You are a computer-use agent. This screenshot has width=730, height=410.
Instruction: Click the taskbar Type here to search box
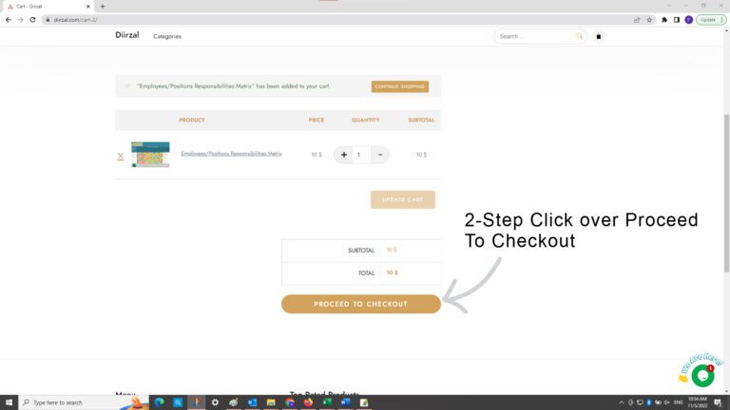coord(84,402)
